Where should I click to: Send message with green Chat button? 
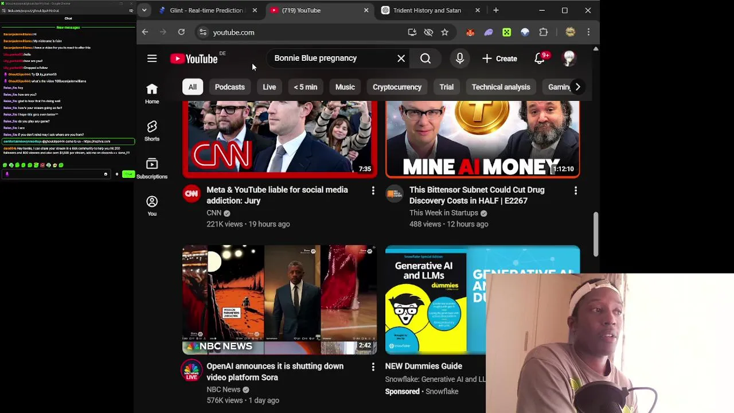pos(128,174)
